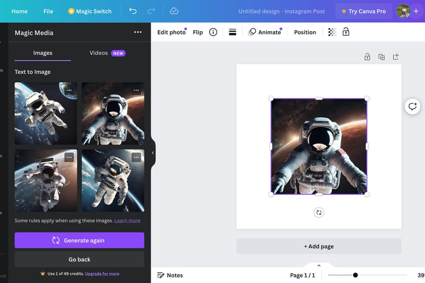Click the redo arrow icon
This screenshot has height=283, width=425.
(151, 11)
